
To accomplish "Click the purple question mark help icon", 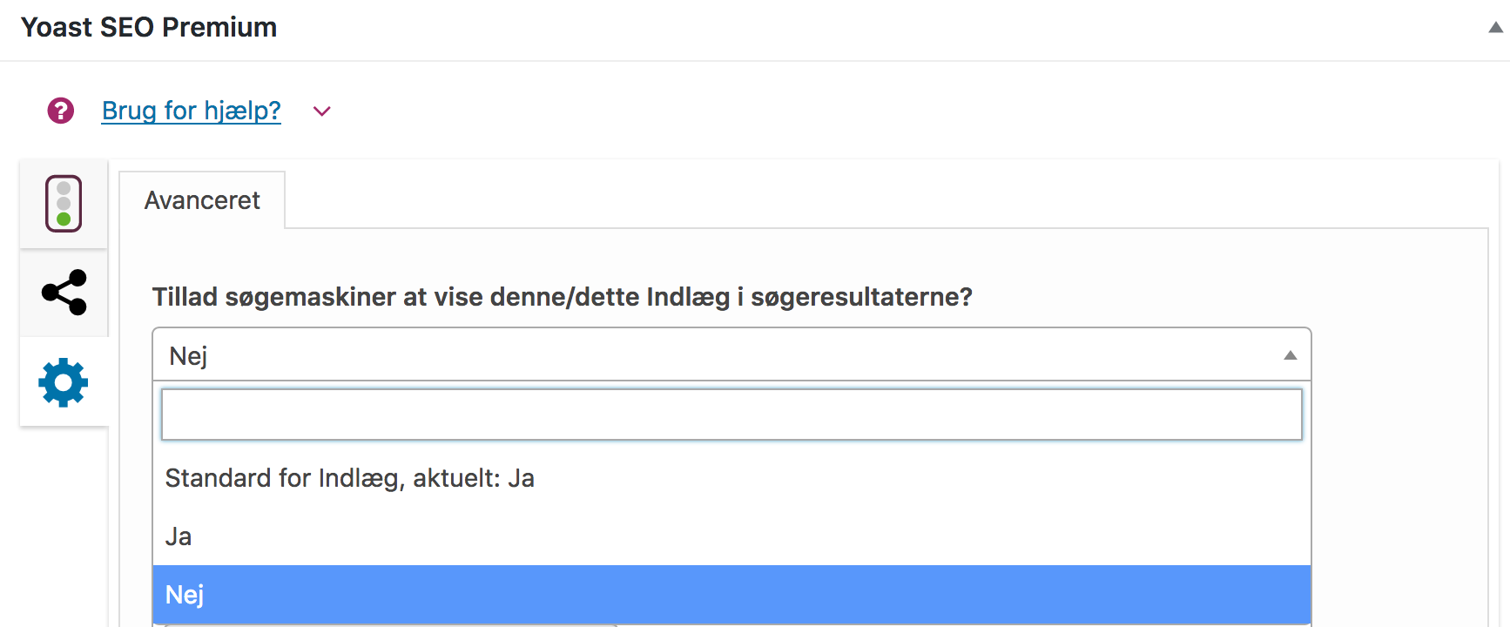I will tap(61, 111).
